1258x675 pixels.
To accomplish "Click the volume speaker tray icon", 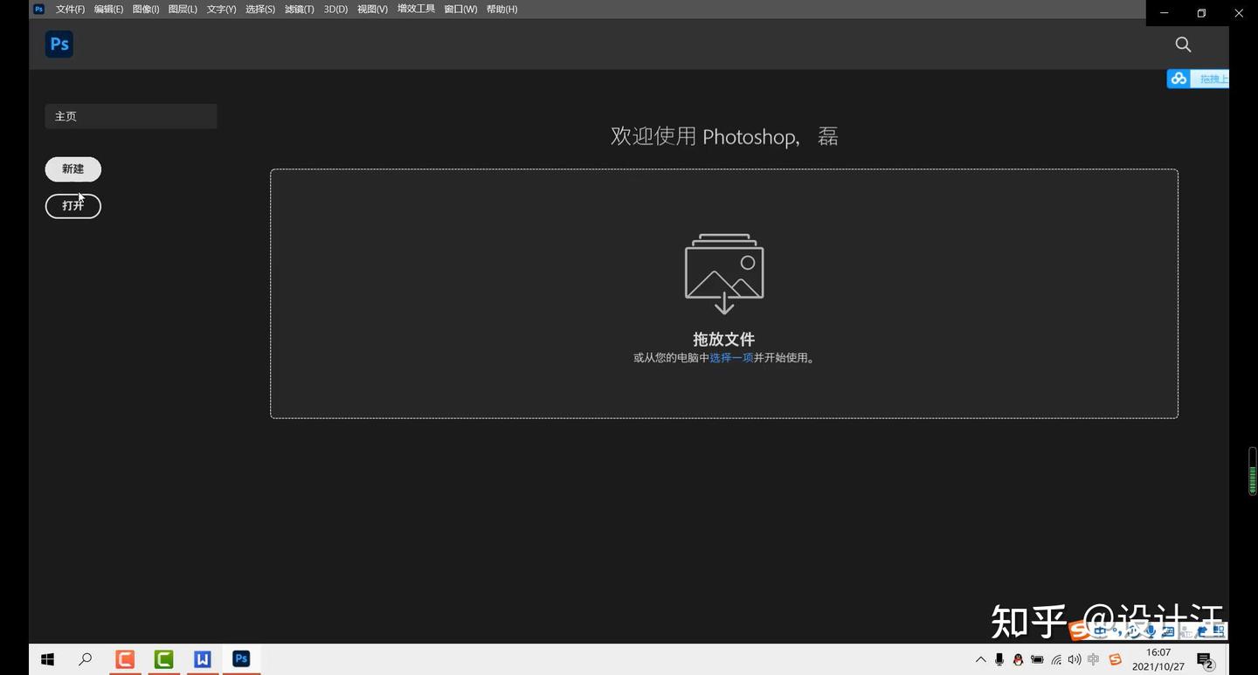I will (1075, 660).
